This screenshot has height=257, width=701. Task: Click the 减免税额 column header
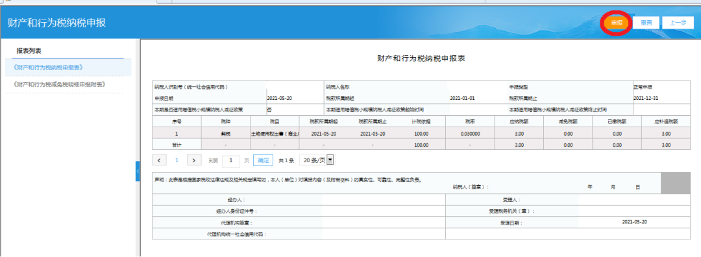point(568,121)
